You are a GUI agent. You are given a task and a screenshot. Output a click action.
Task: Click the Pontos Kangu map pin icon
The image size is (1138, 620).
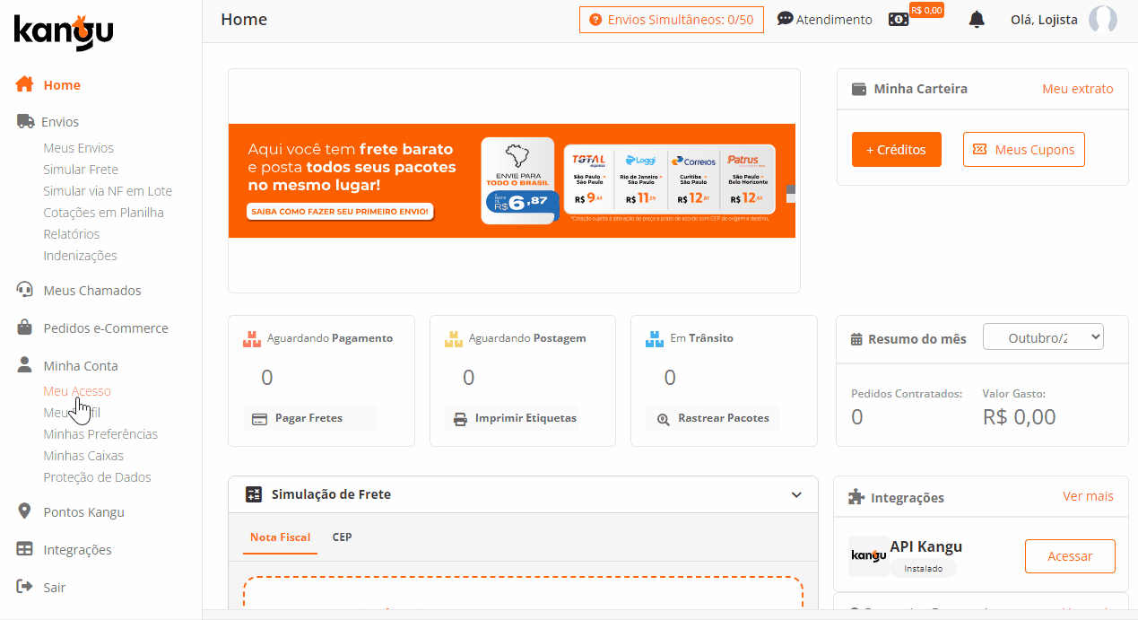point(25,511)
